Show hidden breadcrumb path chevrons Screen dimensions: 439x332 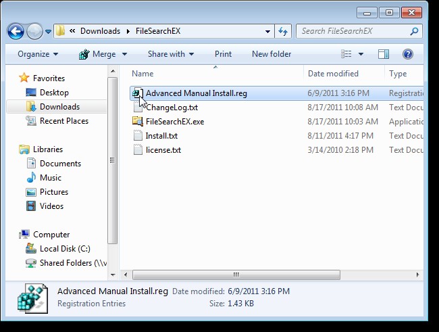[x=72, y=31]
